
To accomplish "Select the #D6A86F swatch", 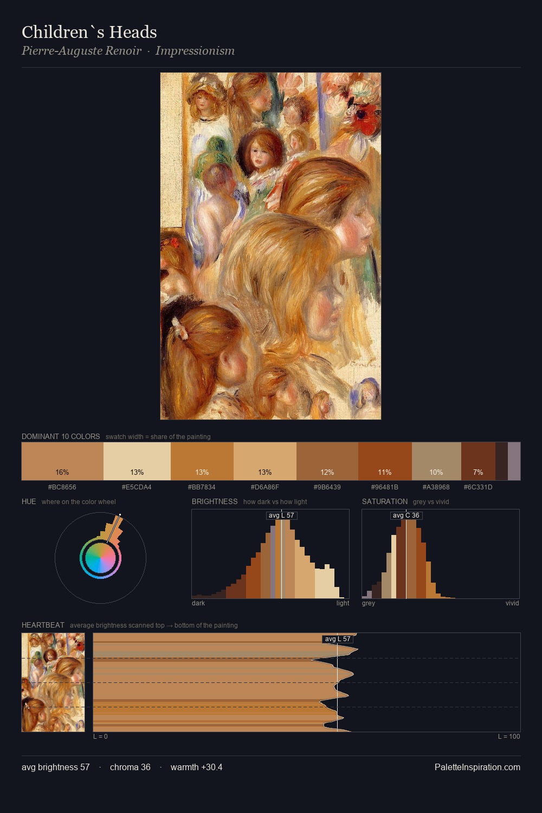I will tap(265, 461).
